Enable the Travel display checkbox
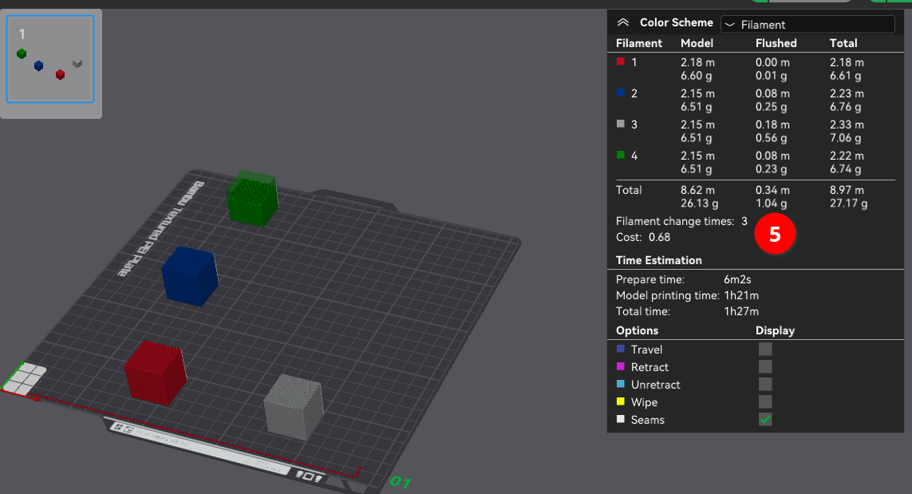912x494 pixels. tap(765, 349)
